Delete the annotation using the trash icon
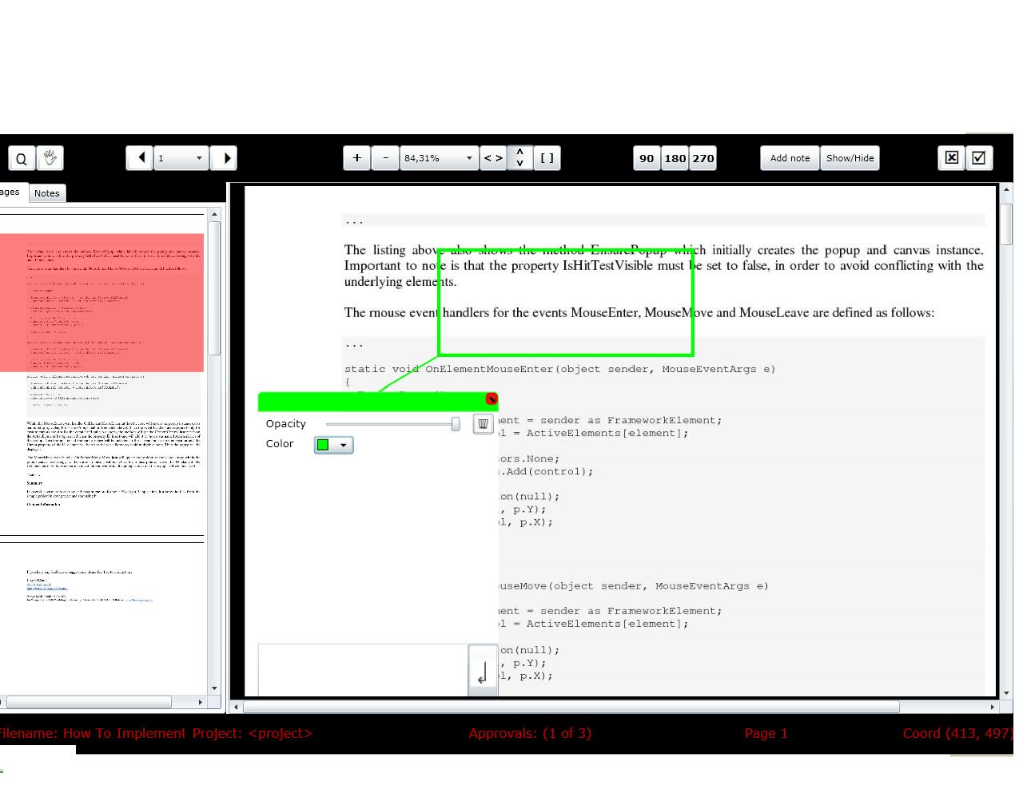This screenshot has width=1023, height=797. pyautogui.click(x=483, y=423)
